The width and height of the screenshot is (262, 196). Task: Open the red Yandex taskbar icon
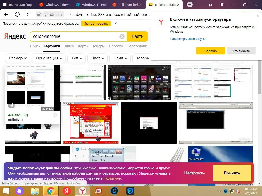(x=67, y=191)
